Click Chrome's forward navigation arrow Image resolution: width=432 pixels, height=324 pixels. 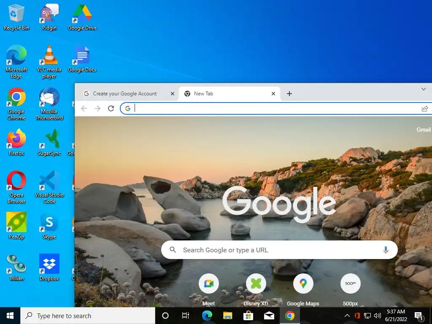click(x=97, y=108)
